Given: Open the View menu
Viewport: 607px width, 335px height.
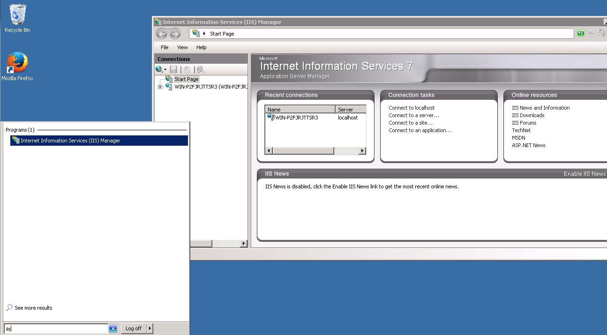Looking at the screenshot, I should 182,47.
